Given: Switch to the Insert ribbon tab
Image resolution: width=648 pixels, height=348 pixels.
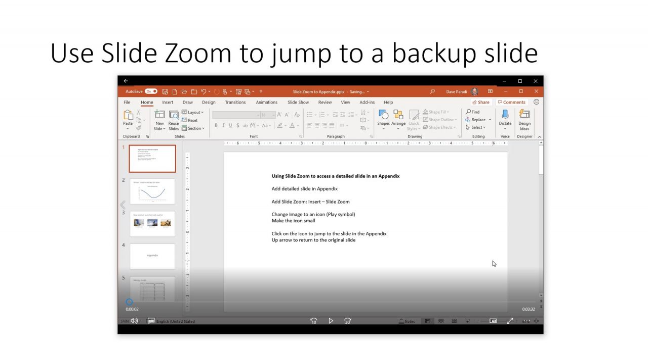Looking at the screenshot, I should (168, 102).
